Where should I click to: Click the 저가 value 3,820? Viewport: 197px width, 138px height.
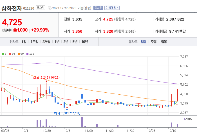[x=108, y=31]
